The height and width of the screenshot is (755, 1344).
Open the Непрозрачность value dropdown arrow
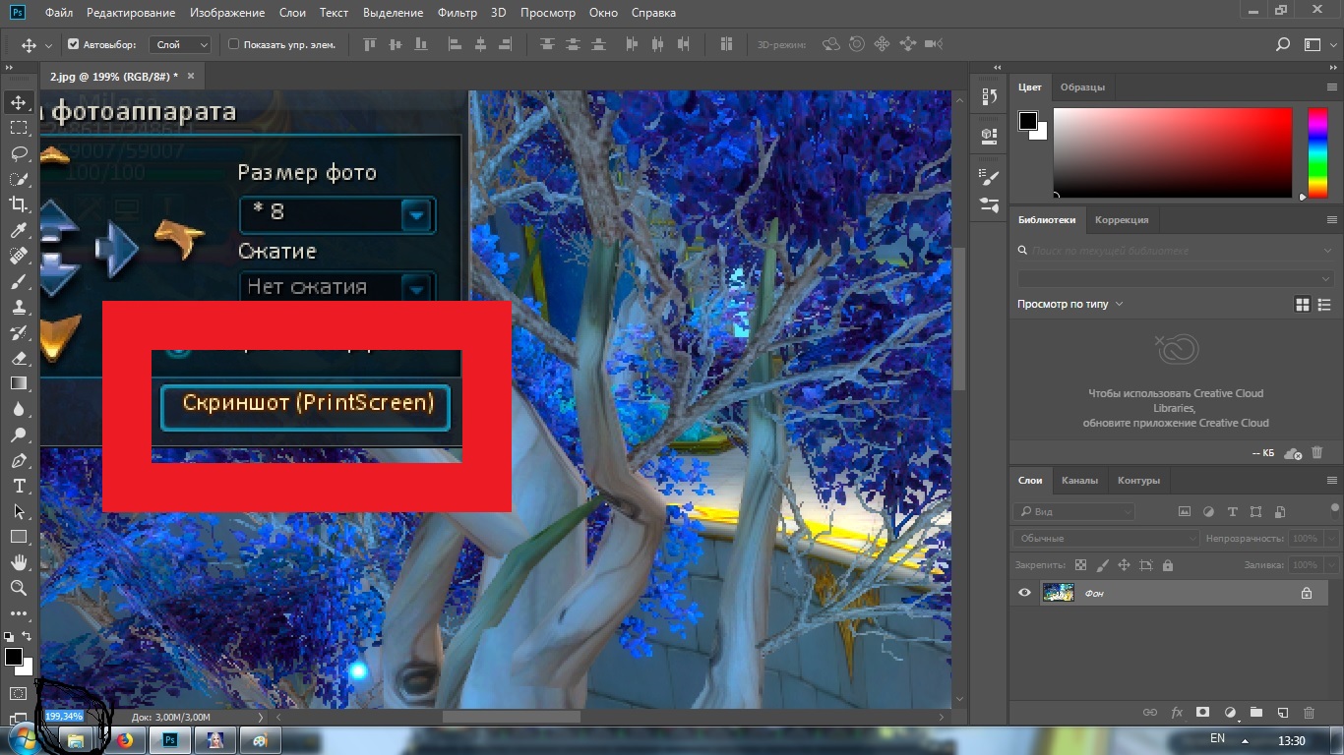(x=1332, y=539)
